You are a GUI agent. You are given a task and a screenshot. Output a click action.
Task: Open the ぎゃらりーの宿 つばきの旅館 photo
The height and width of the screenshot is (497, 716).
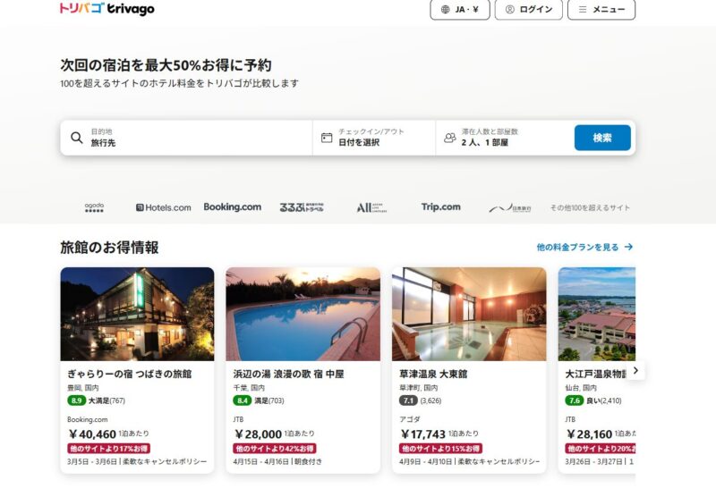(137, 313)
